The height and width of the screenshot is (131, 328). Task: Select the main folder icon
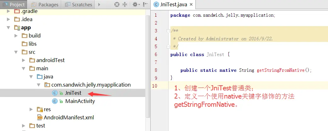point(32,68)
